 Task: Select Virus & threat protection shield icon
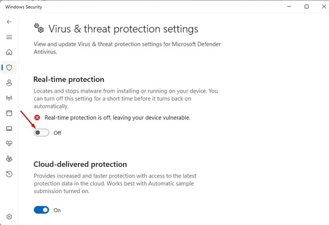coord(9,67)
